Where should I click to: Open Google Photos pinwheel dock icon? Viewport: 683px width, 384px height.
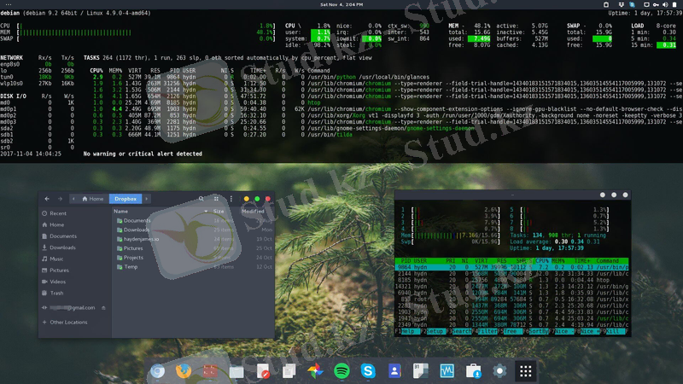click(x=315, y=371)
